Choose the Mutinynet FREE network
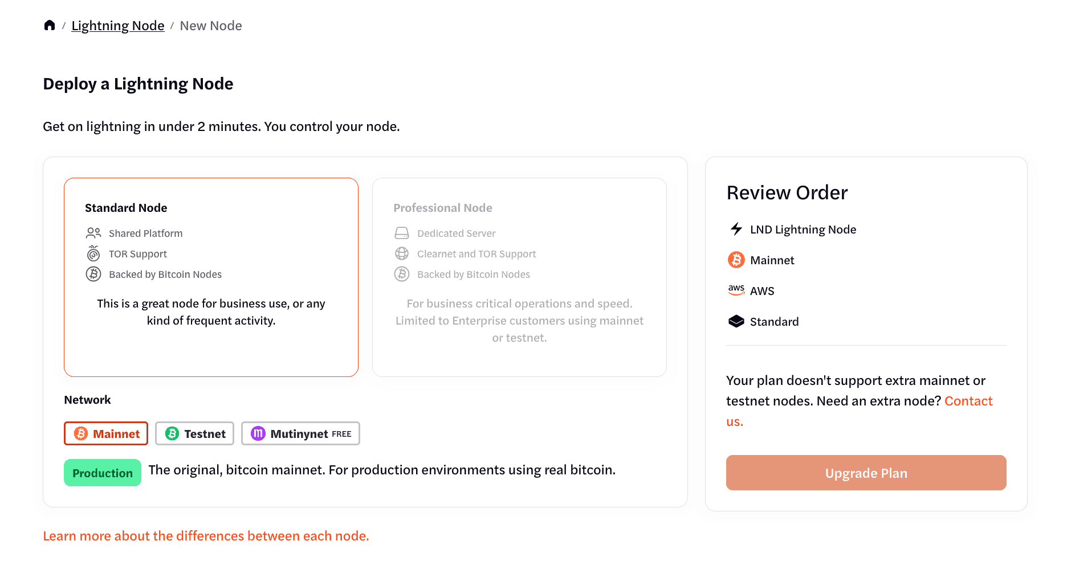This screenshot has height=582, width=1067. point(300,433)
